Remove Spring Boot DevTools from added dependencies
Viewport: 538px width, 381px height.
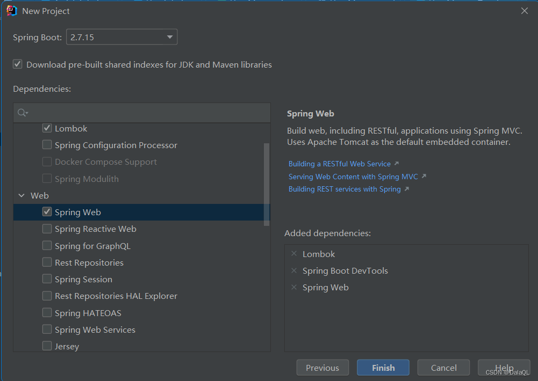293,270
